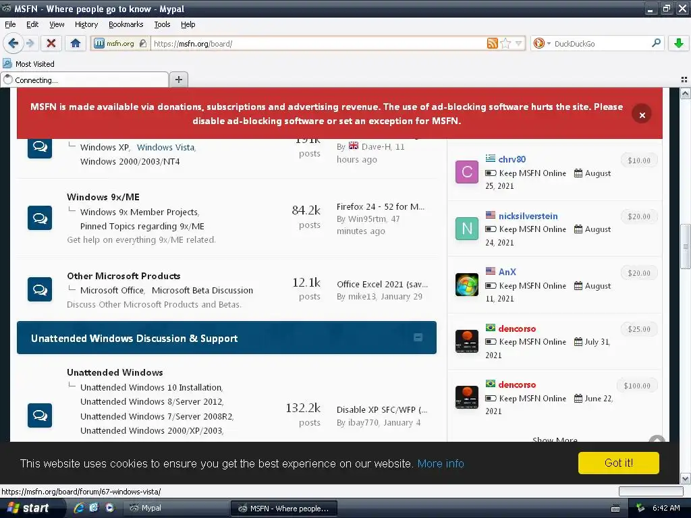Open the Microsoft Beta Discussion subforum
The image size is (691, 518).
(202, 290)
